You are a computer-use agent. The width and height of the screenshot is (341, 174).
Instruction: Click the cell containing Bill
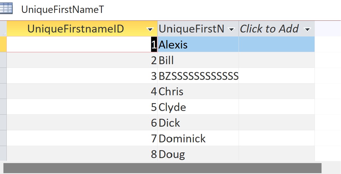point(198,60)
